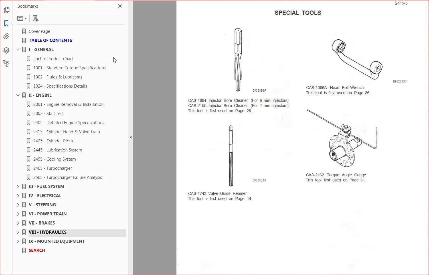
Task: Select the I - GENERAL bookmark
Action: 41,50
